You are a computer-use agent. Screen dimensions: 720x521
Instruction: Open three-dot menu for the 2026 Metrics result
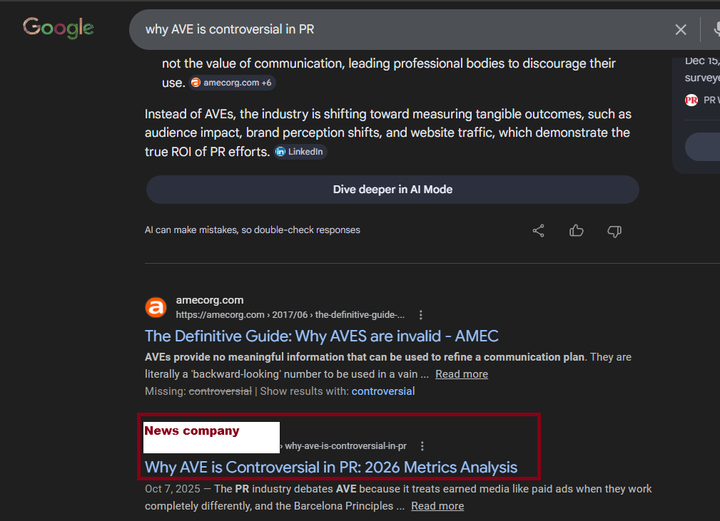pos(422,446)
